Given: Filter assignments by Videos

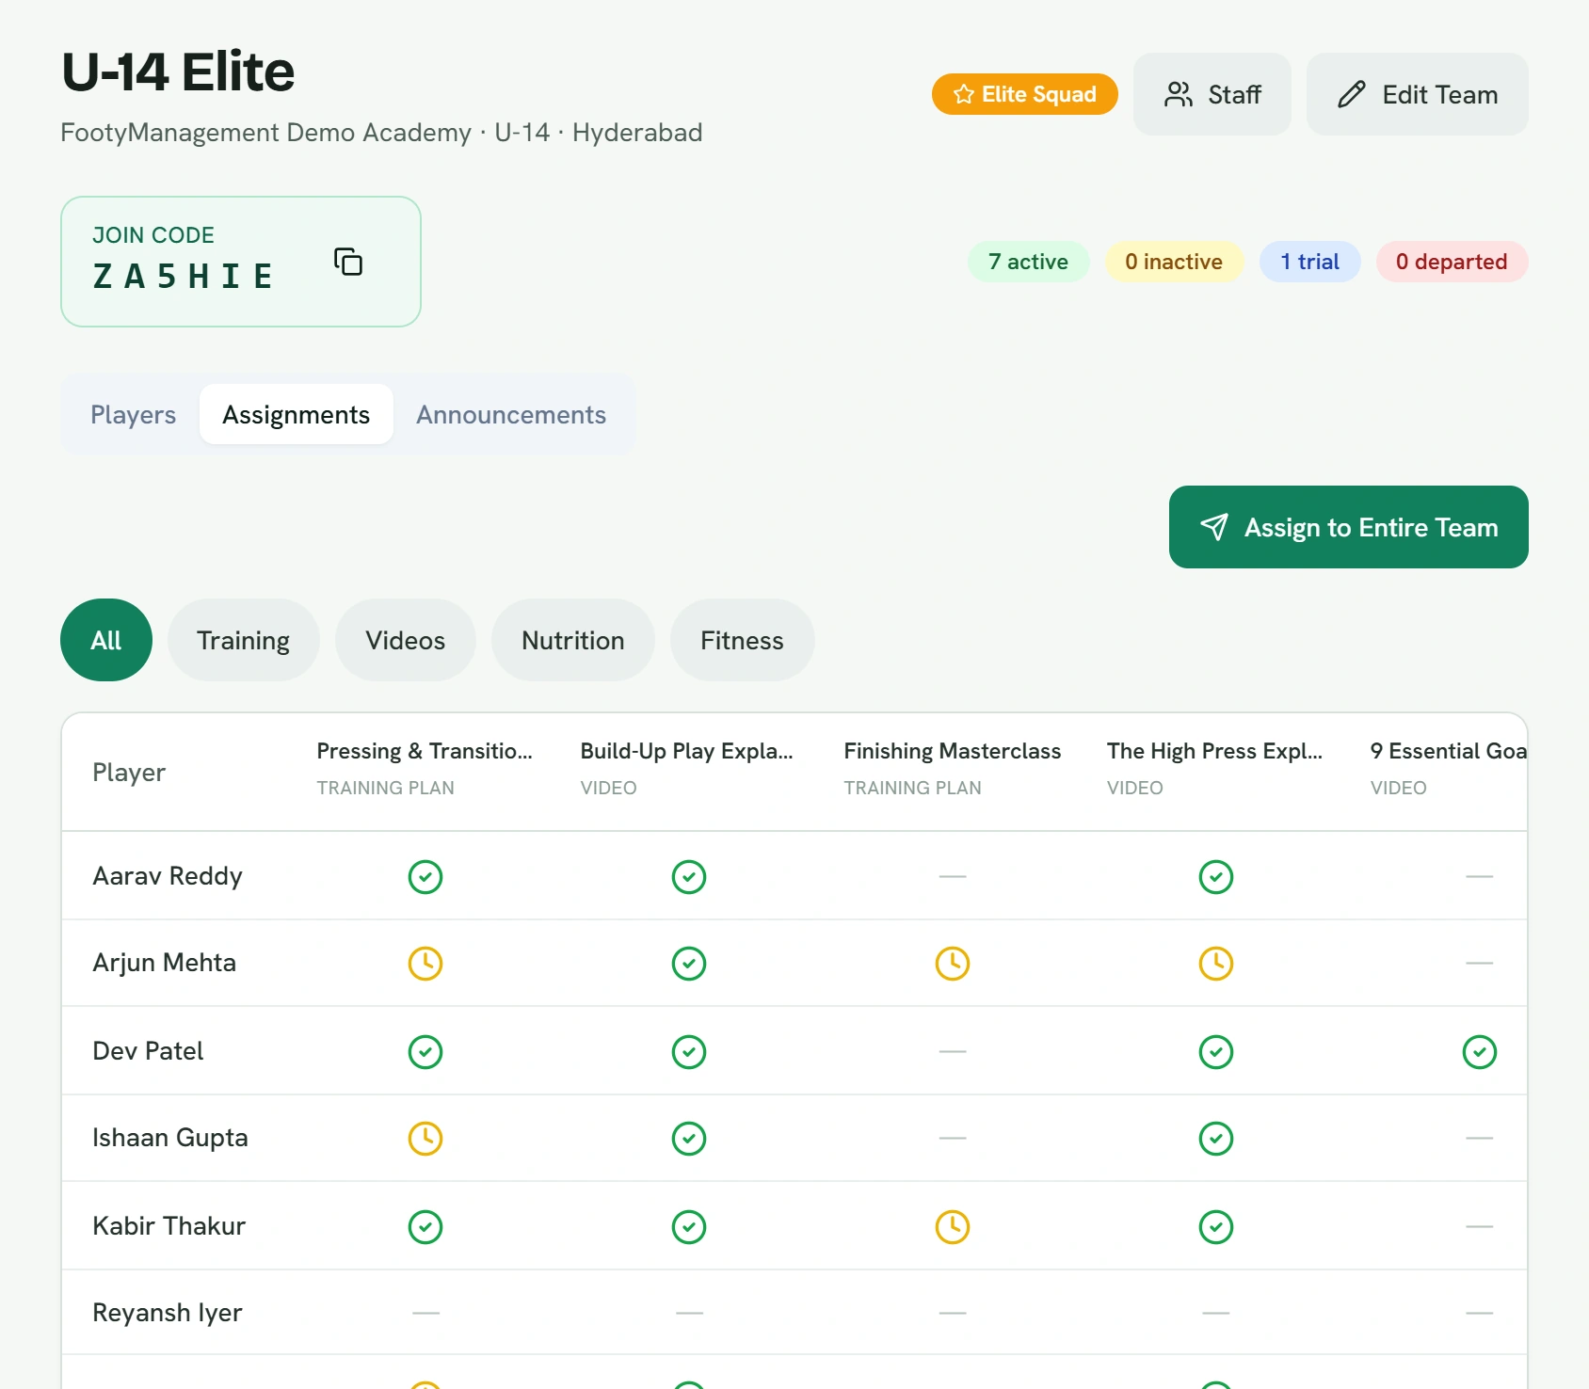Looking at the screenshot, I should point(405,640).
